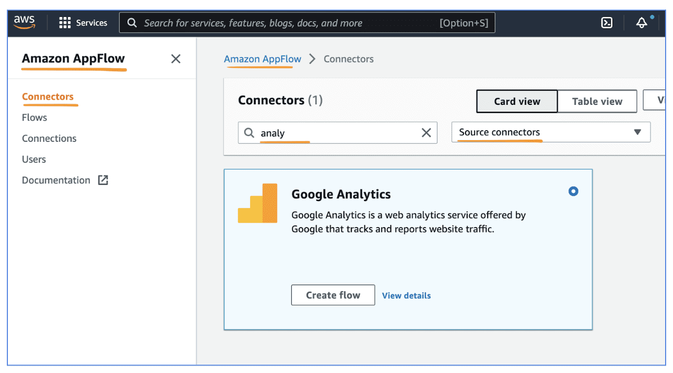Viewport: 673px width, 373px height.
Task: Click the Google Analytics connector logo
Action: tap(258, 203)
